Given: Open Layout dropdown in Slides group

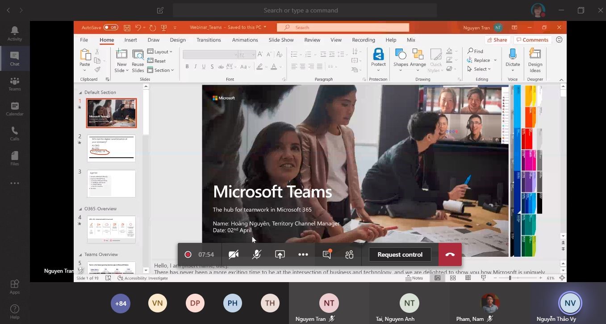Looking at the screenshot, I should tap(160, 52).
